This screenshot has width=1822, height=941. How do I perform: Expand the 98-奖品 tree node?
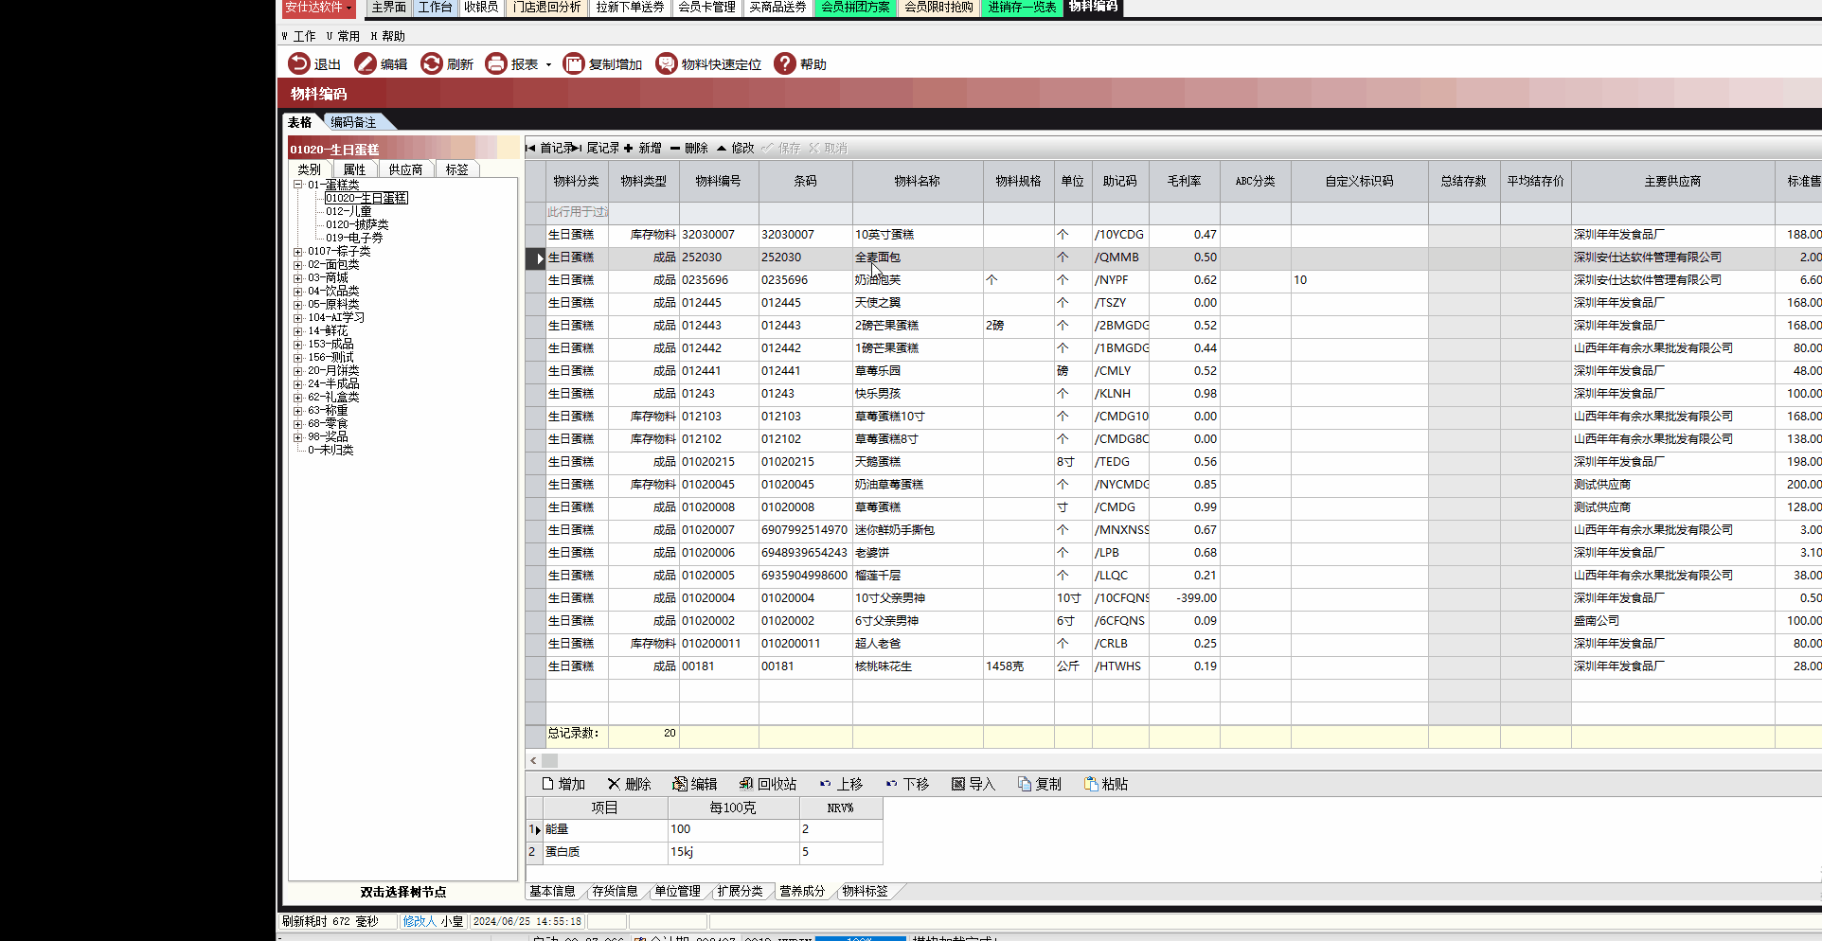click(297, 437)
